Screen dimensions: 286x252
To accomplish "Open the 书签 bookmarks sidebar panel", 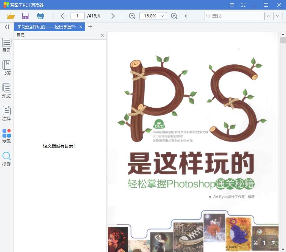I will point(6,68).
